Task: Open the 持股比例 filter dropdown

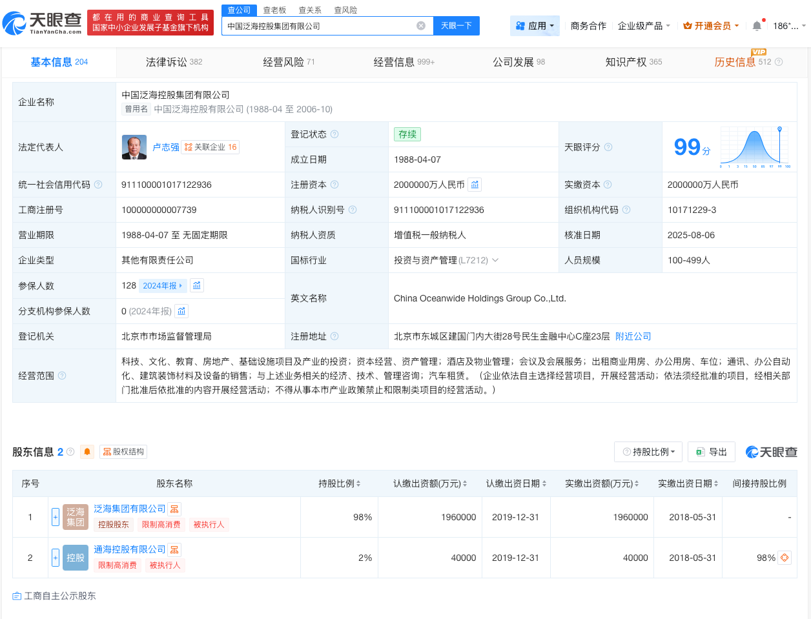Action: point(648,452)
